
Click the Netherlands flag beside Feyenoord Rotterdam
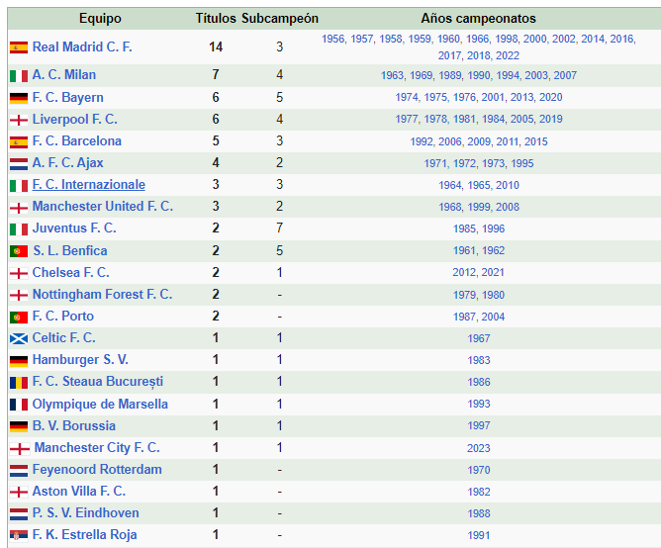pyautogui.click(x=19, y=471)
